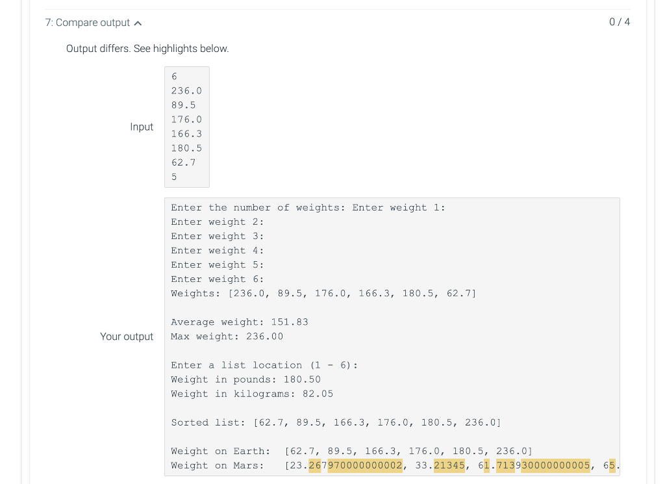Select the highlighted "7139" difference text
665x484 pixels.
tap(506, 465)
